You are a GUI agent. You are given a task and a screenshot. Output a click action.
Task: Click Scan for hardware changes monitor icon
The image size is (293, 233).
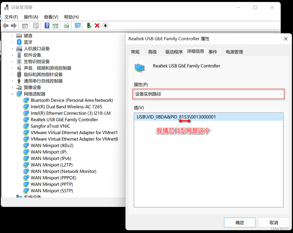78,26
